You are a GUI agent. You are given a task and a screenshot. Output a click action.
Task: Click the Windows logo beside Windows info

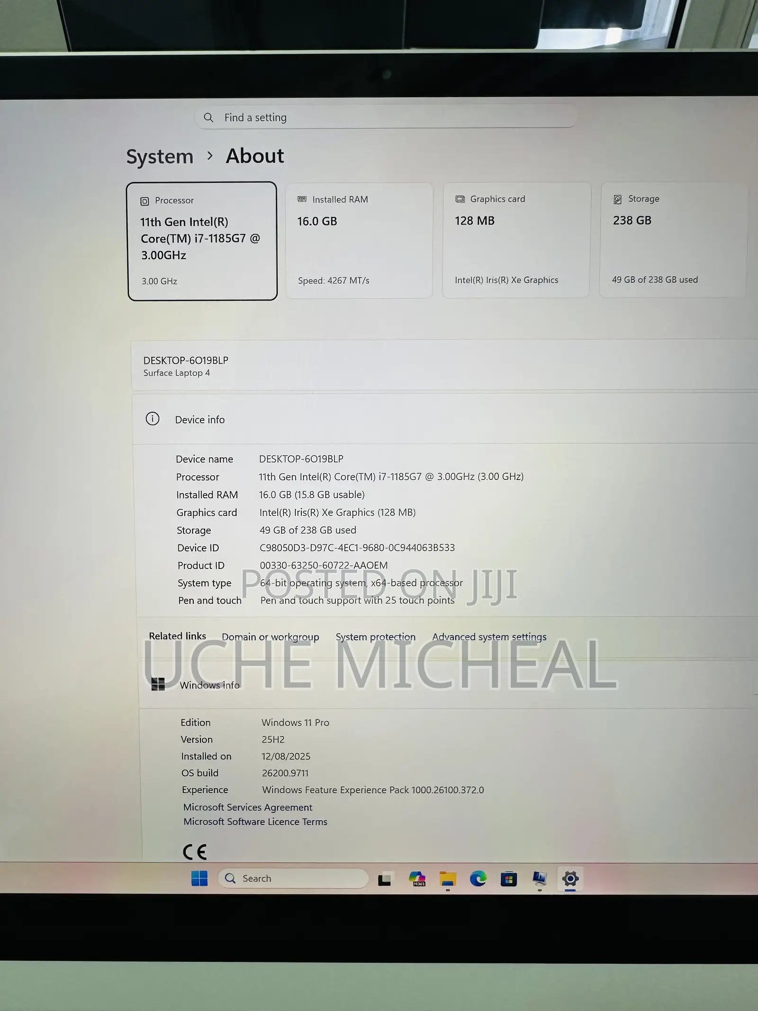pos(158,684)
